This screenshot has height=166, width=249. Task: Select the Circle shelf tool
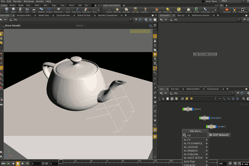pyautogui.click(x=95, y=10)
